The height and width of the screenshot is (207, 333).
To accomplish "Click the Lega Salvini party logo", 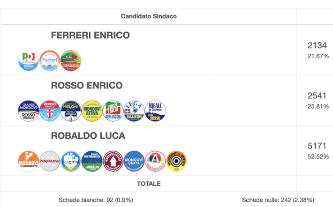I will pyautogui.click(x=134, y=111).
